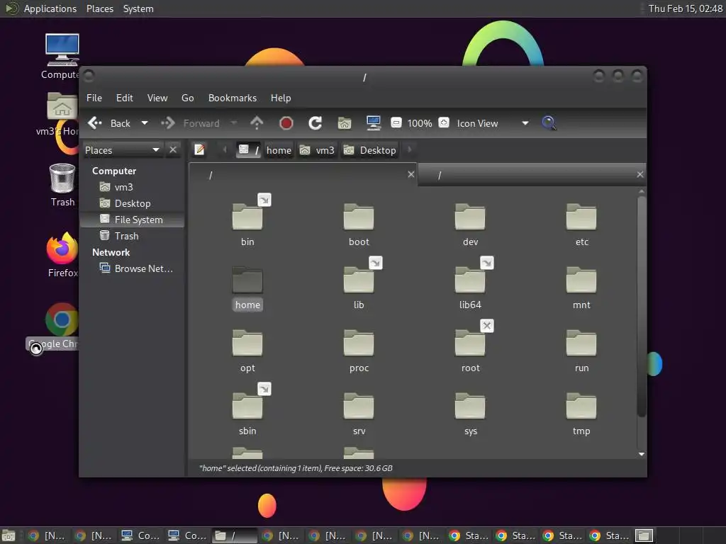Select File System in sidebar

[132, 220]
